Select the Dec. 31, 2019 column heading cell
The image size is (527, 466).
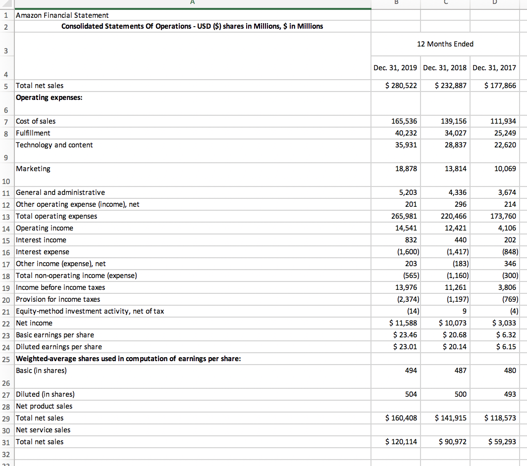tap(395, 68)
